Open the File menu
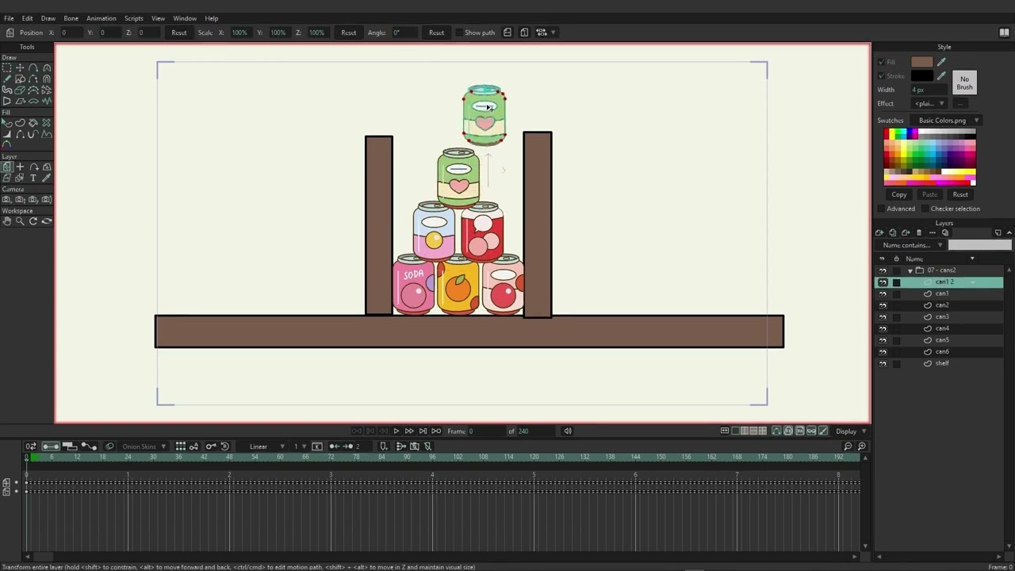 (x=9, y=18)
